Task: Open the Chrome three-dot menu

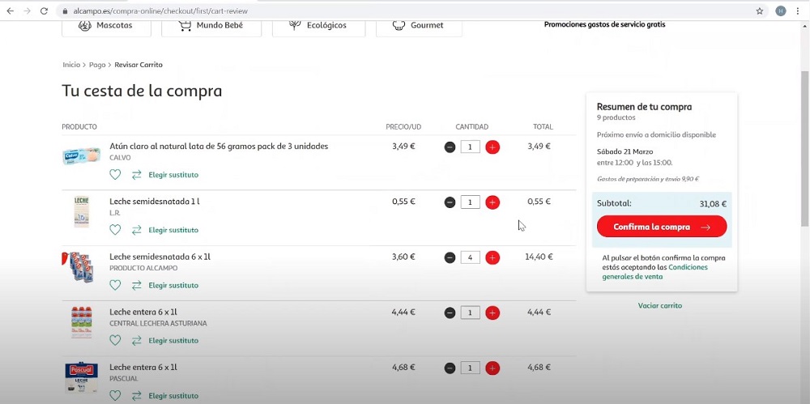Action: click(x=797, y=11)
